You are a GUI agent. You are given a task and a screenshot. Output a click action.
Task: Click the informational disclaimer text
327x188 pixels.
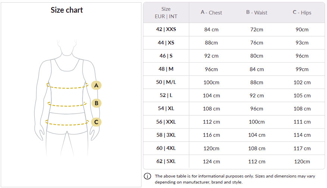235,179
